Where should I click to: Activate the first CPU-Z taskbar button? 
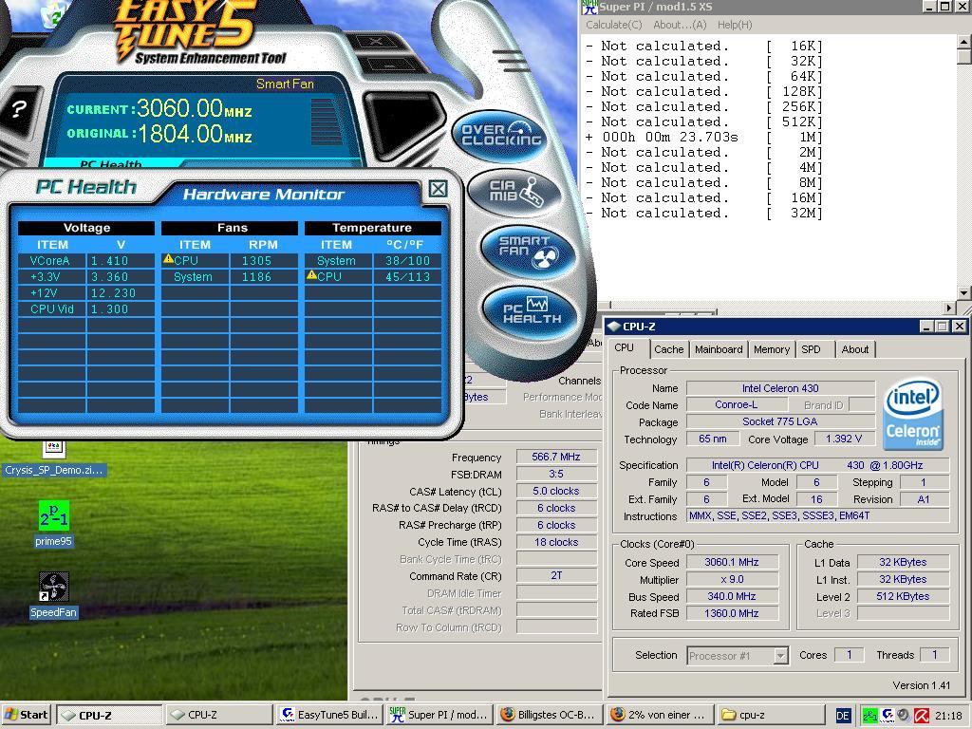coord(109,715)
